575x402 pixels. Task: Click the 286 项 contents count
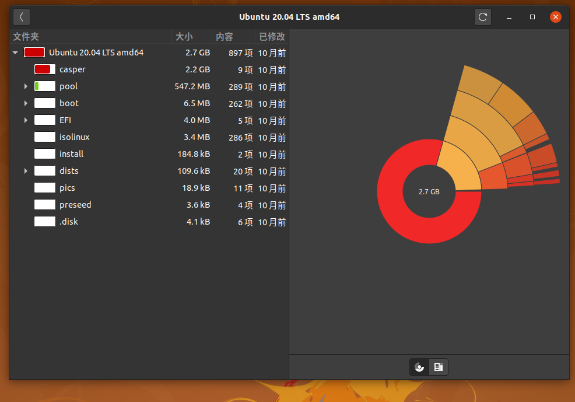(x=241, y=138)
